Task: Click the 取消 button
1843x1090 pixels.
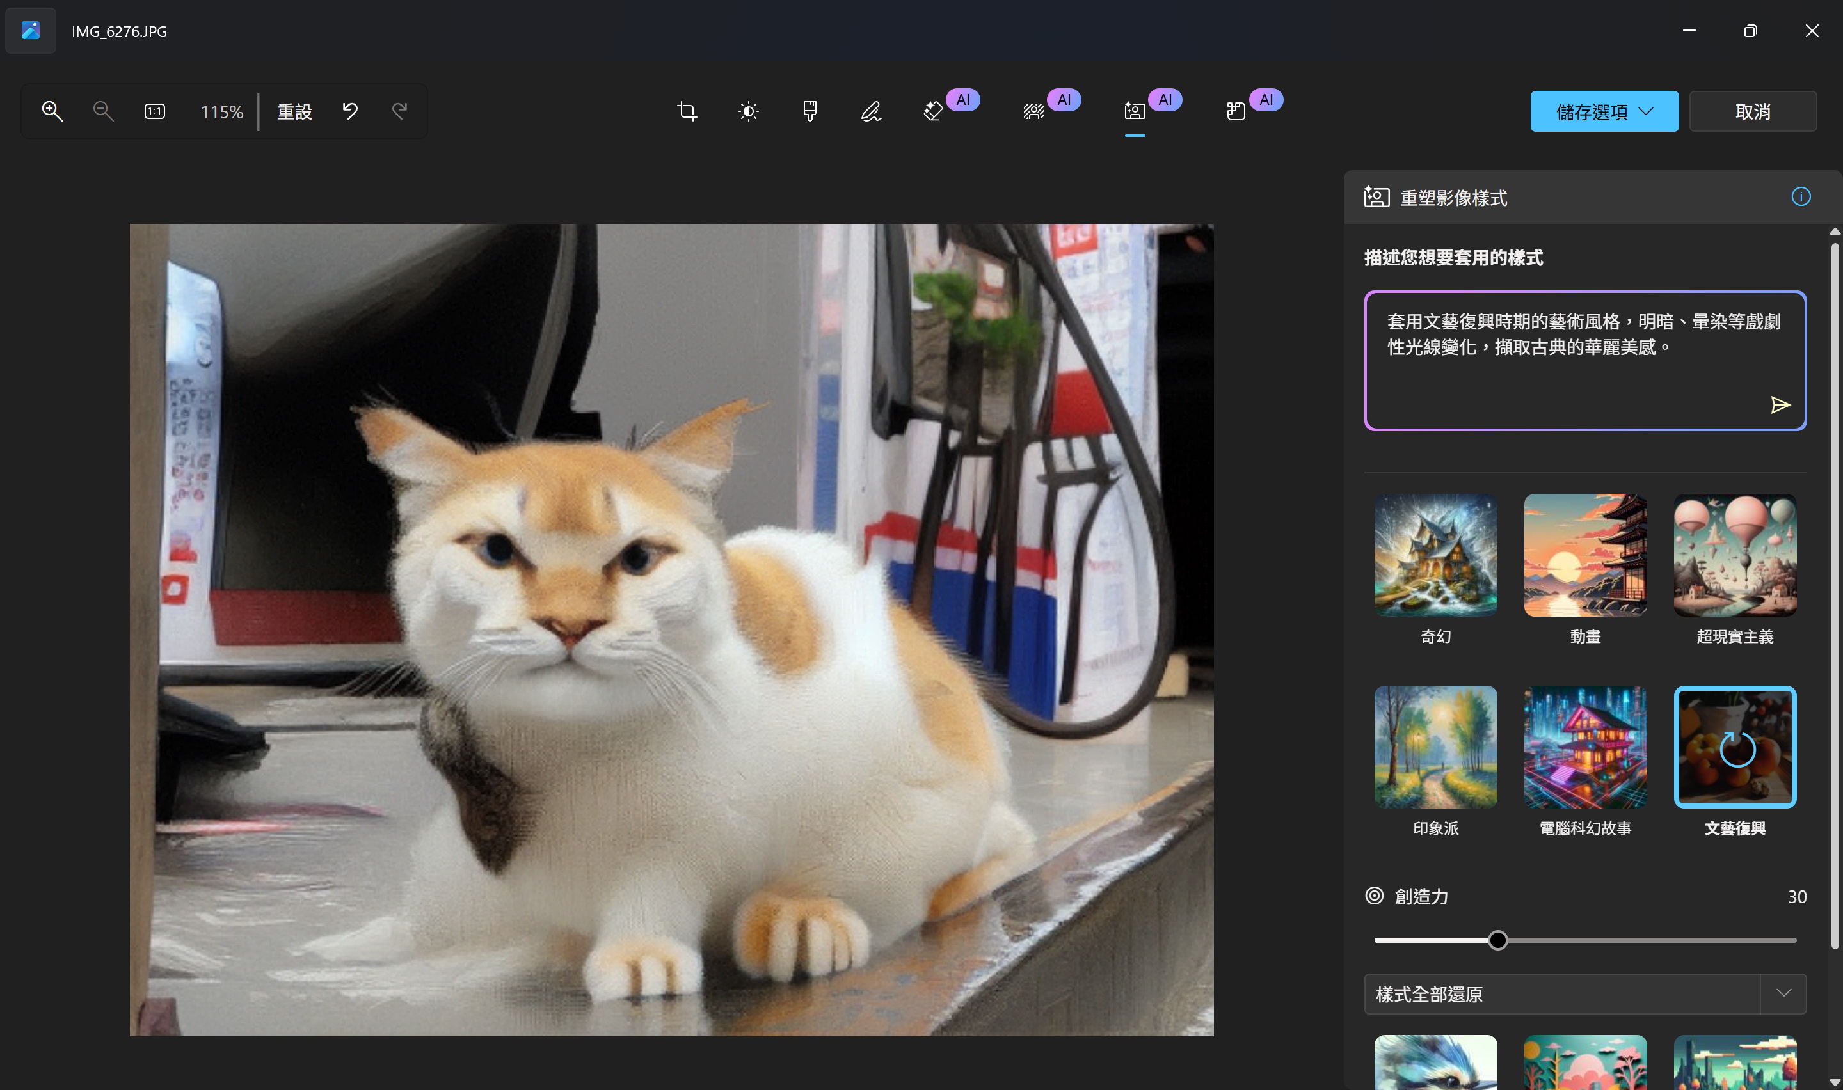Action: point(1752,112)
